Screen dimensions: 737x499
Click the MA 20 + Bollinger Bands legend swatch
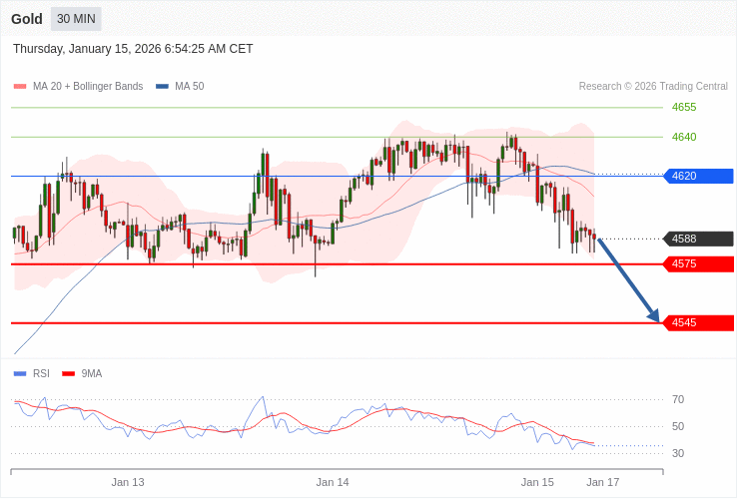click(20, 87)
